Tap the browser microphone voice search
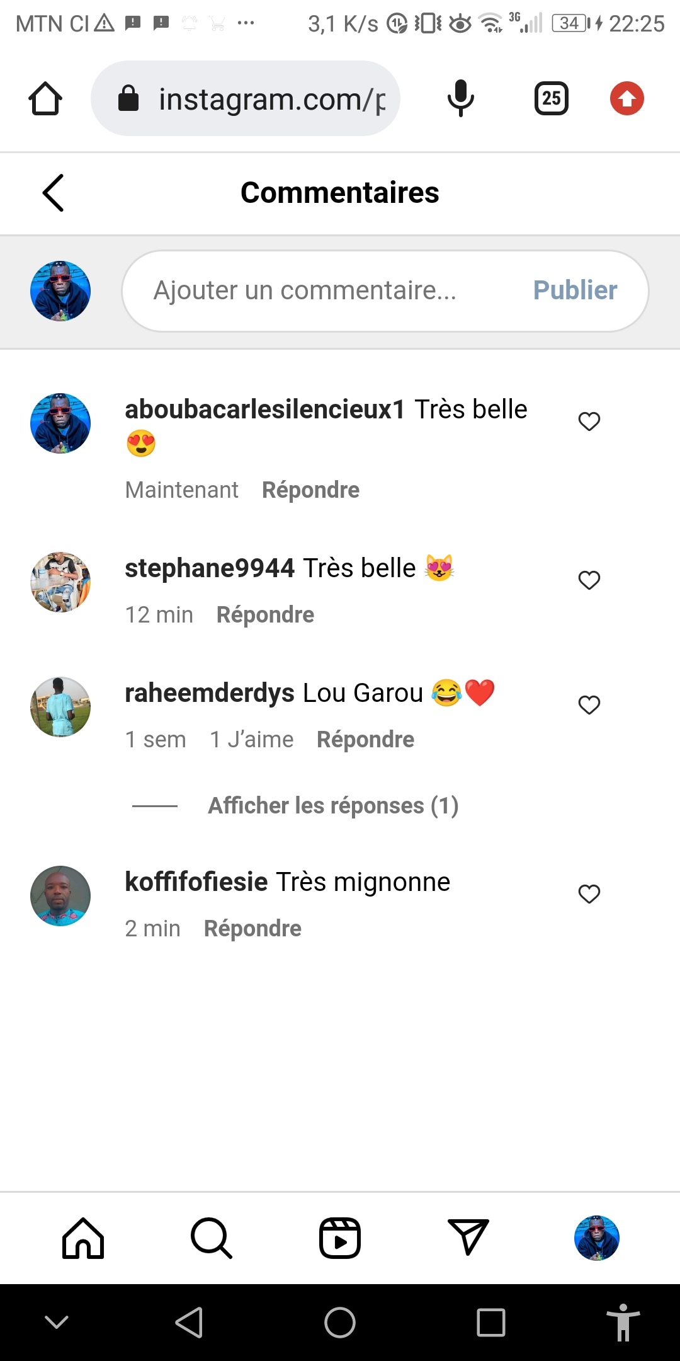The height and width of the screenshot is (1361, 680). 461,98
